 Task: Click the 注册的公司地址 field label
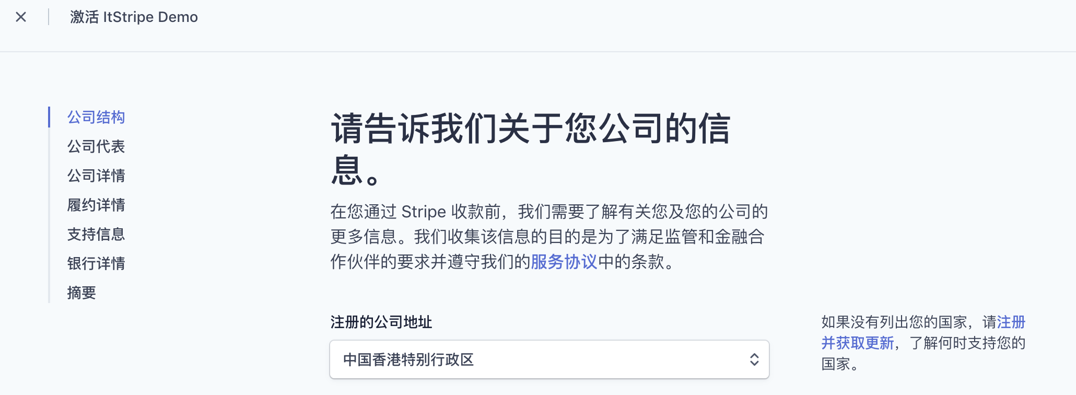pyautogui.click(x=381, y=322)
